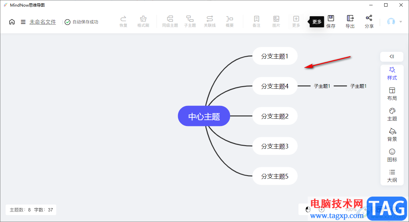Open the 布局 layout panel
The width and height of the screenshot is (409, 222).
392,94
